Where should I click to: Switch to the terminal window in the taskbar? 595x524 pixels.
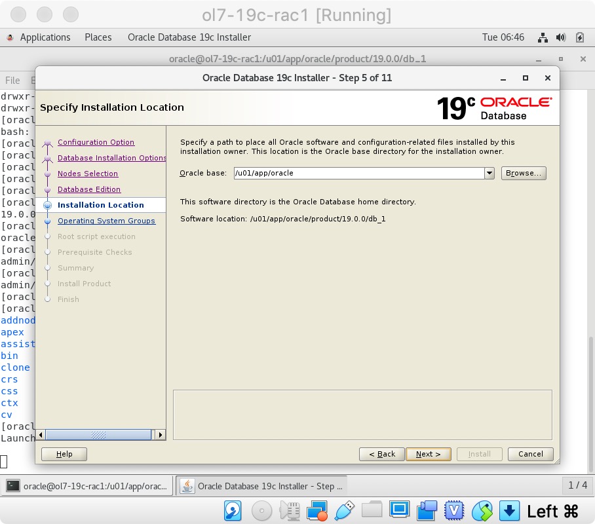87,486
